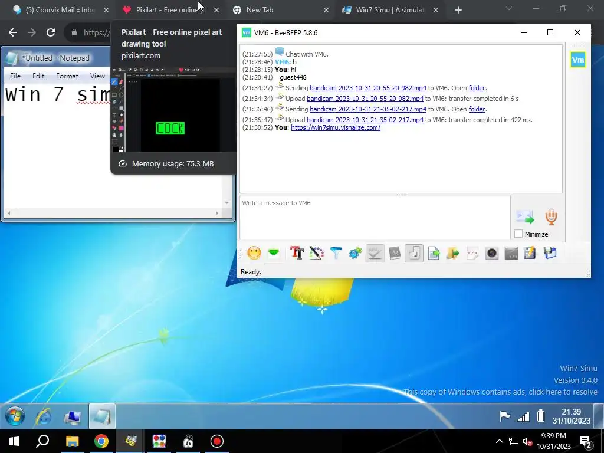The height and width of the screenshot is (453, 604).
Task: Open the notification center with badge 2
Action: click(x=585, y=441)
